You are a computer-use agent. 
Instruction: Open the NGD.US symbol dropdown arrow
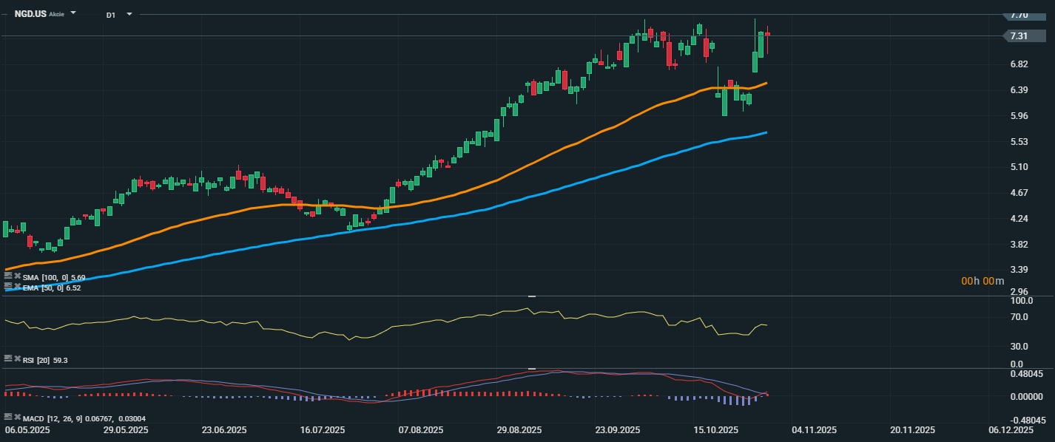[73, 13]
